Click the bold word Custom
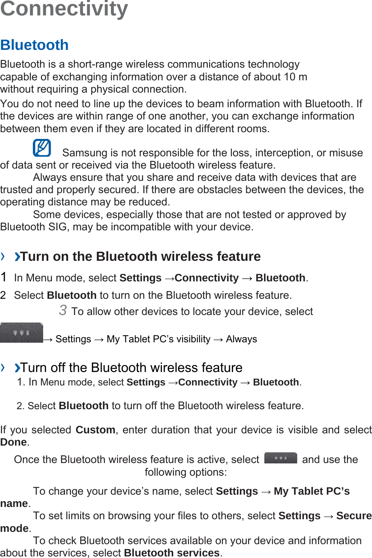Image resolution: width=372 pixels, height=558 pixels. point(95,430)
